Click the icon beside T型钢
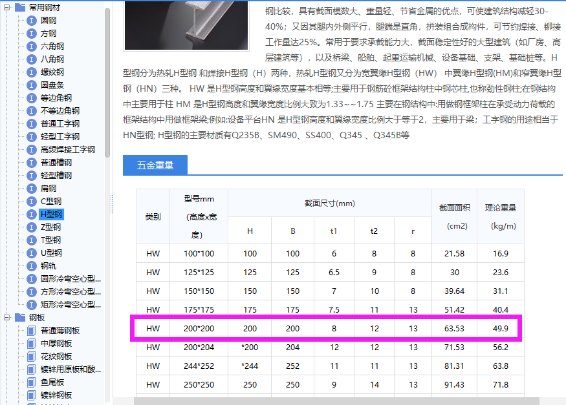The width and height of the screenshot is (566, 405). pyautogui.click(x=32, y=240)
